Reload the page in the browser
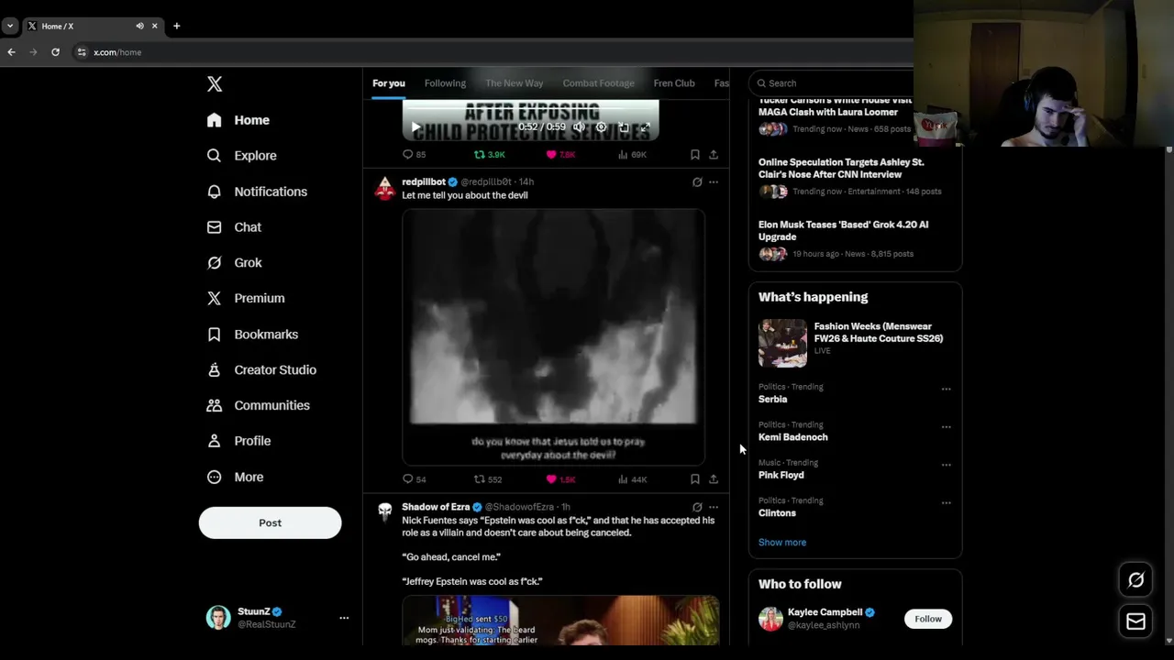 click(55, 52)
